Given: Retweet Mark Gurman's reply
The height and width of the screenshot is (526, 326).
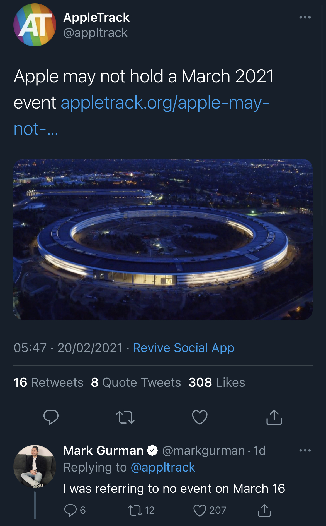Looking at the screenshot, I should (135, 510).
